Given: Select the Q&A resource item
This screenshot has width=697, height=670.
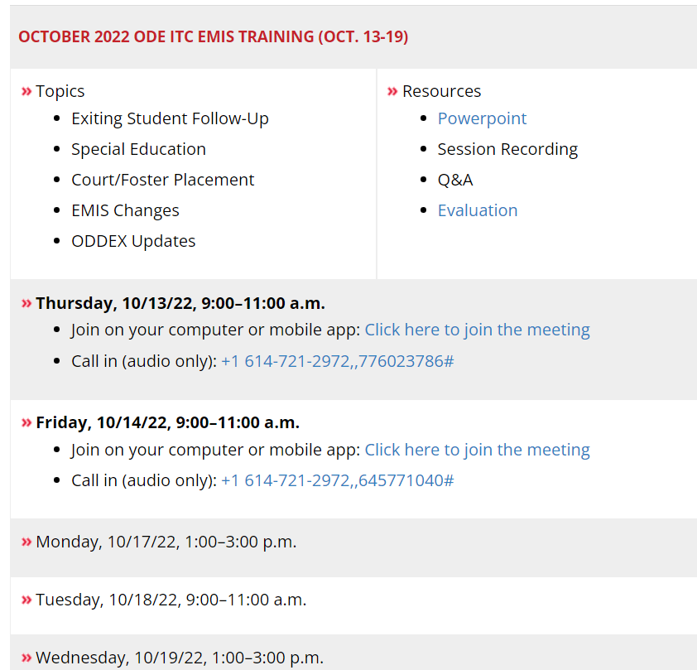Looking at the screenshot, I should click(455, 180).
